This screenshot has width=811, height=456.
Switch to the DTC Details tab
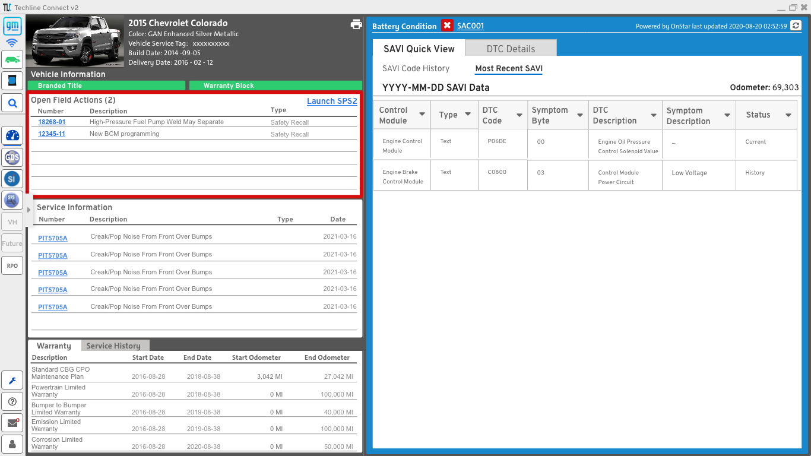[511, 49]
